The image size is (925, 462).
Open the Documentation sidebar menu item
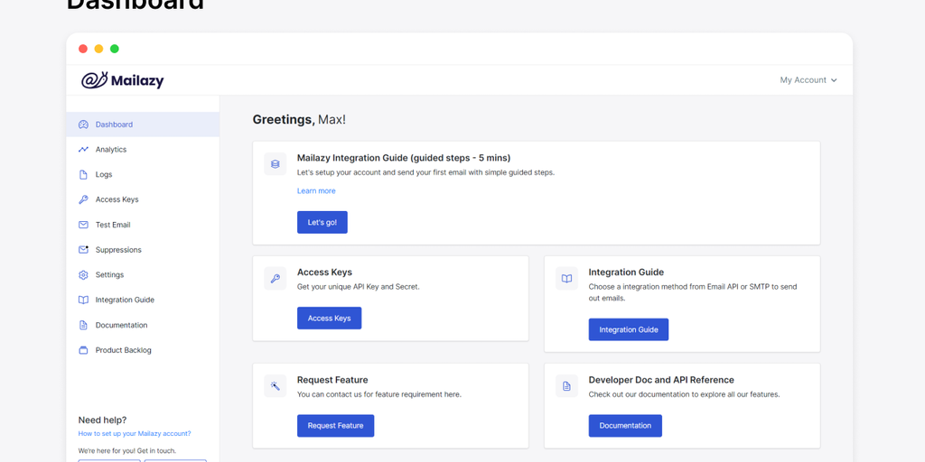tap(121, 325)
